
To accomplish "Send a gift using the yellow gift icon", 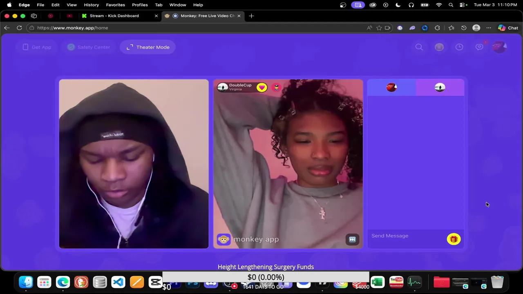I will coord(454,239).
